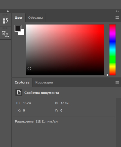The width and height of the screenshot is (121, 147).
Task: Switch to the Коррекция tab
Action: pyautogui.click(x=44, y=83)
